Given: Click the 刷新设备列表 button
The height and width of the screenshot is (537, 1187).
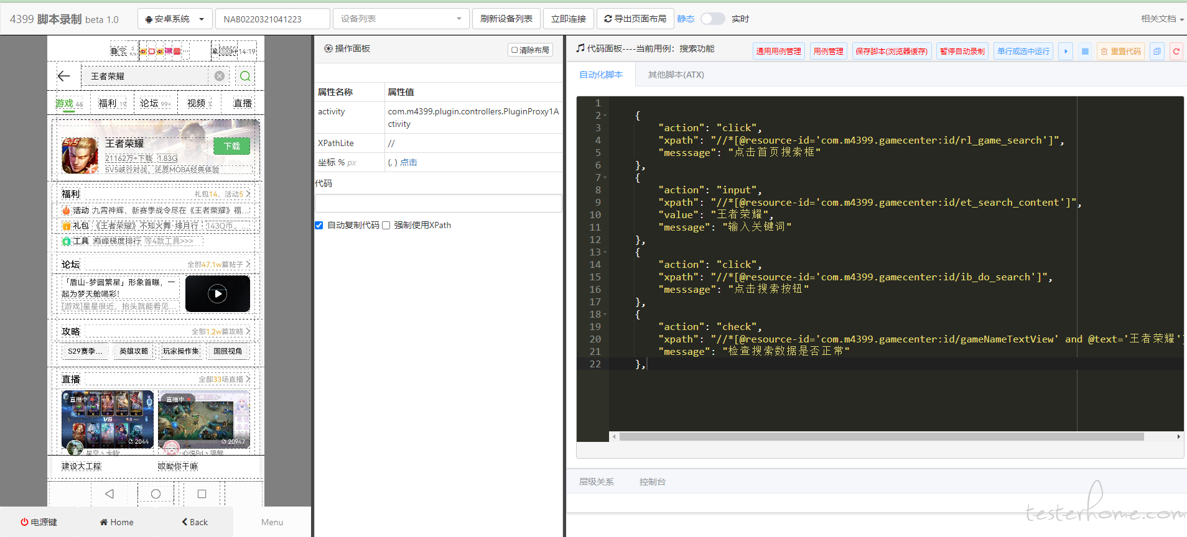Looking at the screenshot, I should coord(506,19).
